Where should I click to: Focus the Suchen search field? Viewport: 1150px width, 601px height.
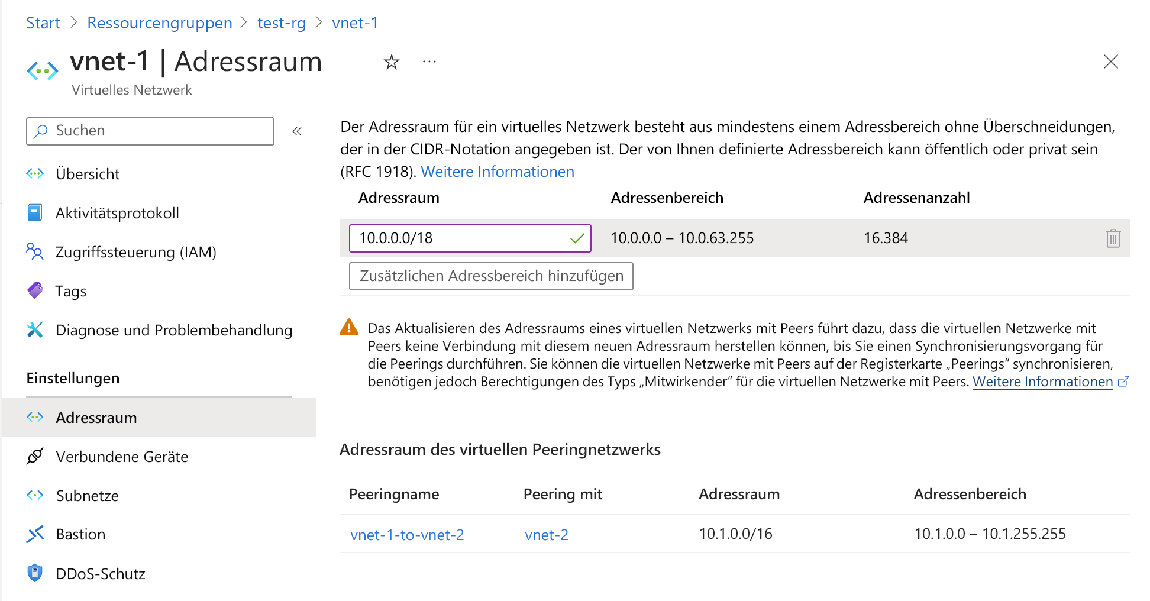(x=150, y=131)
